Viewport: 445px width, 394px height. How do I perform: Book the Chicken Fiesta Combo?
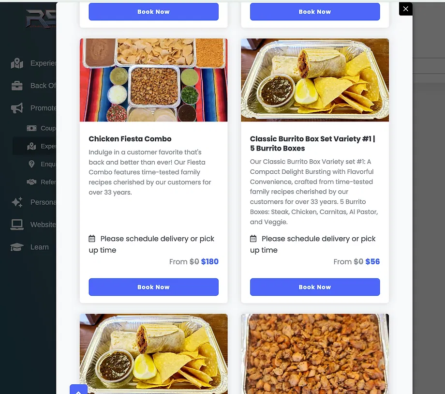click(x=153, y=287)
